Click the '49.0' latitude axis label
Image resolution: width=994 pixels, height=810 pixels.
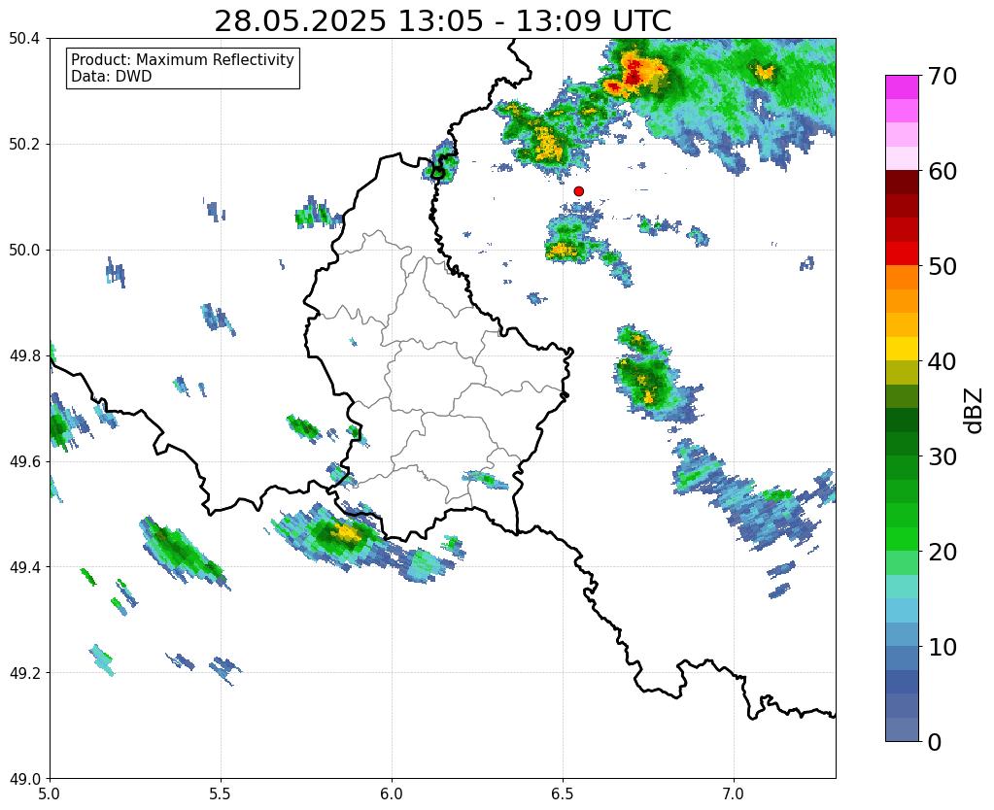click(x=24, y=779)
